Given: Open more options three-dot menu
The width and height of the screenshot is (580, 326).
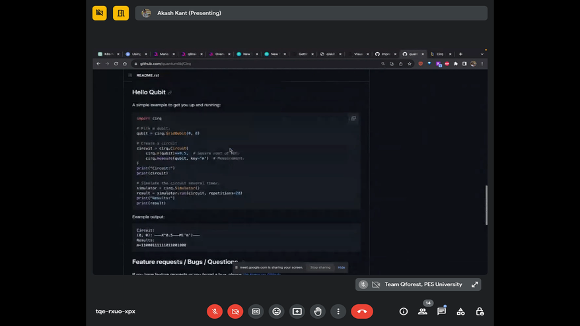Looking at the screenshot, I should [x=338, y=311].
